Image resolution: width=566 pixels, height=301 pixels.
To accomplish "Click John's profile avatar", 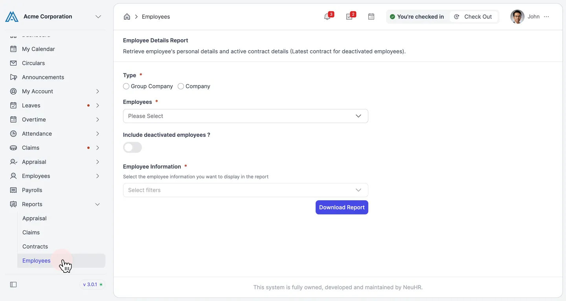I will pos(517,16).
